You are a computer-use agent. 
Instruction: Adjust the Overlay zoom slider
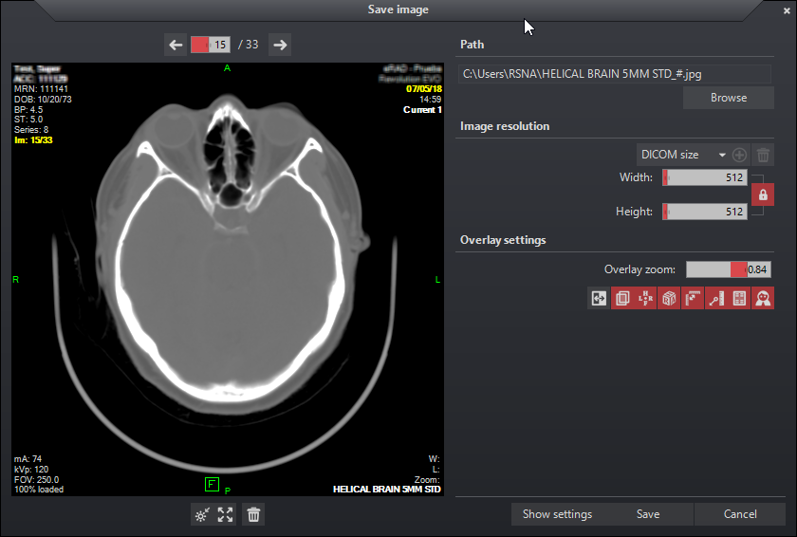pyautogui.click(x=727, y=269)
